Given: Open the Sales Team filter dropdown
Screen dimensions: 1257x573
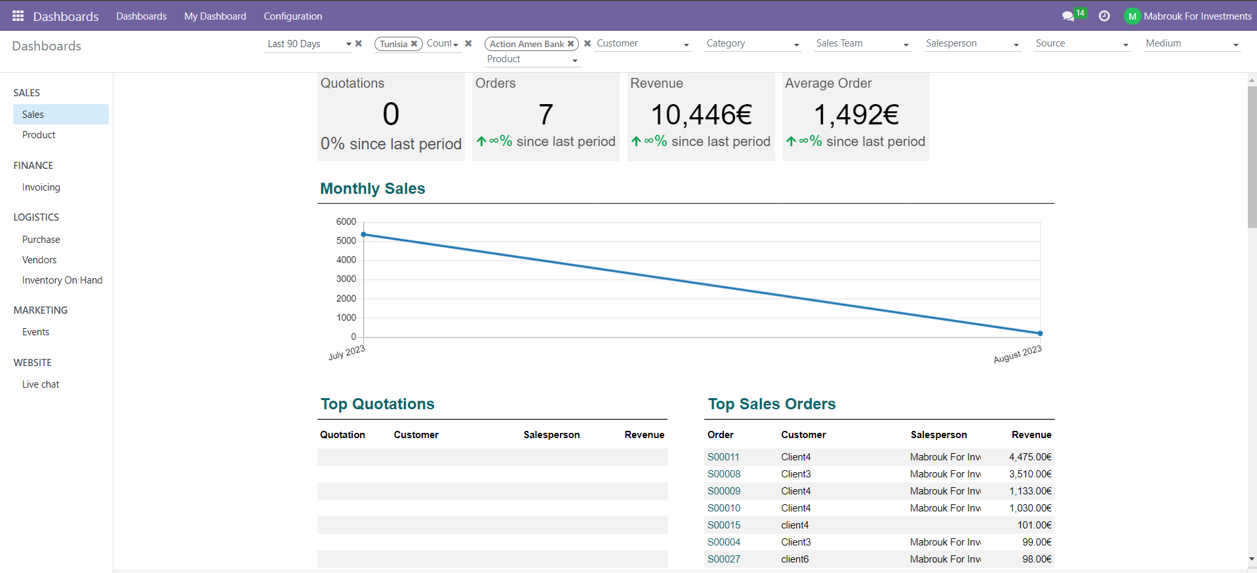Looking at the screenshot, I should pyautogui.click(x=863, y=44).
